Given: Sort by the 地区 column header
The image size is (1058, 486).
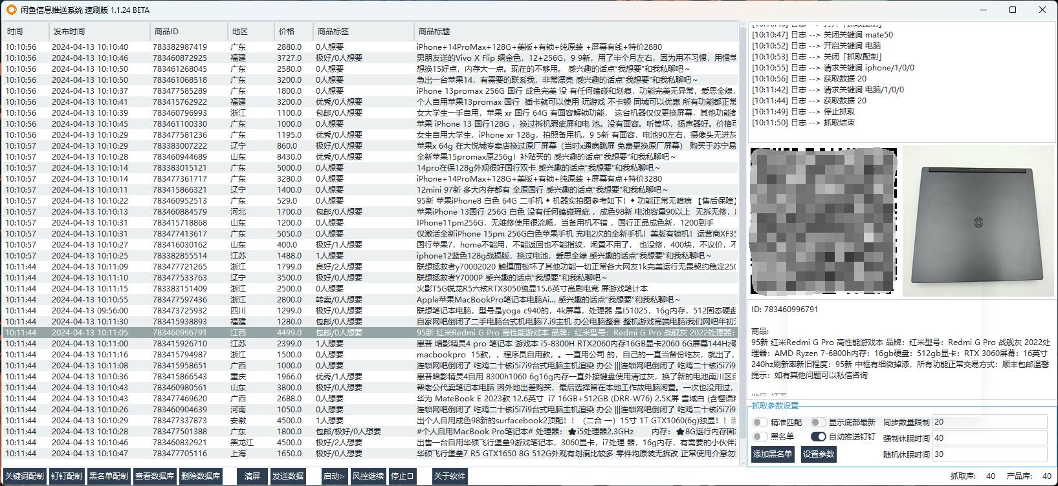Looking at the screenshot, I should (251, 31).
